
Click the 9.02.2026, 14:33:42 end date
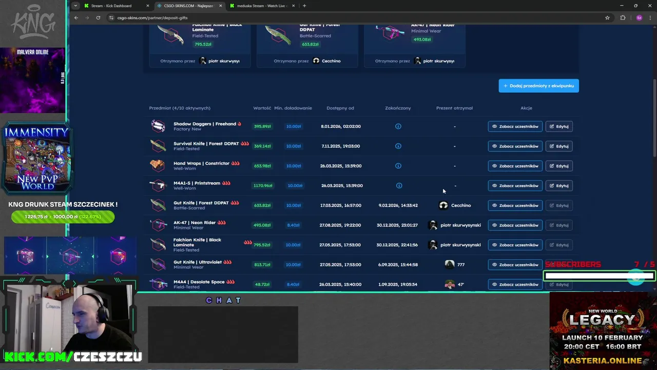398,206
